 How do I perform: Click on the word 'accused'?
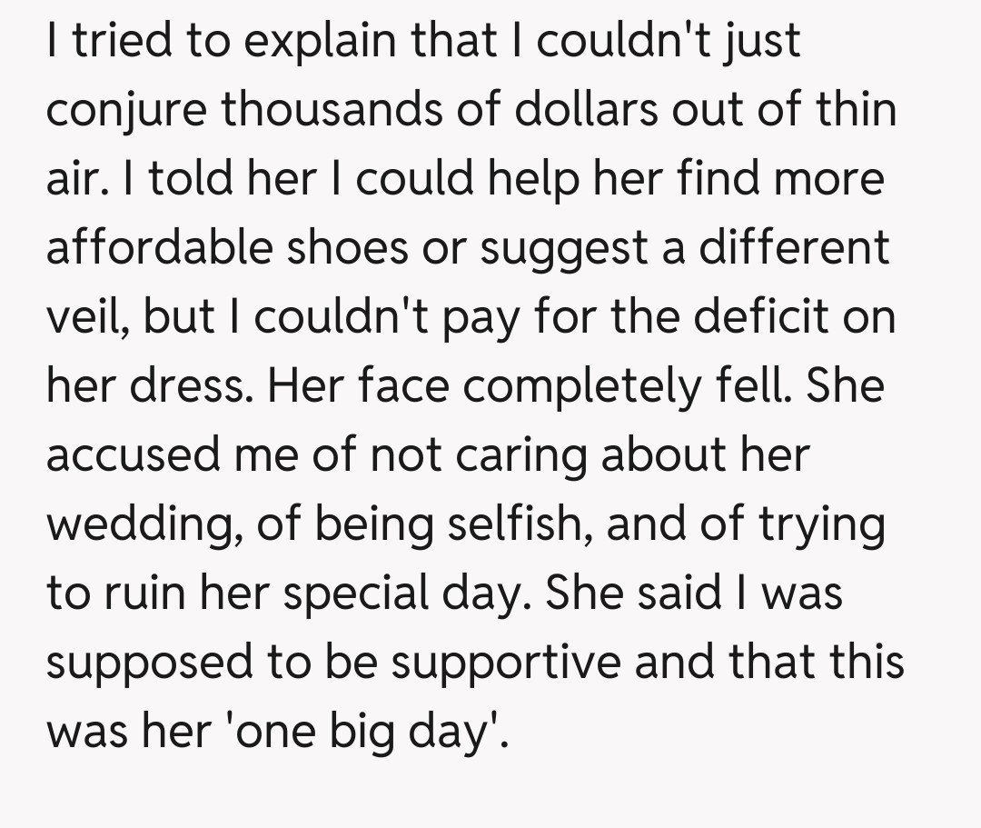coord(131,455)
